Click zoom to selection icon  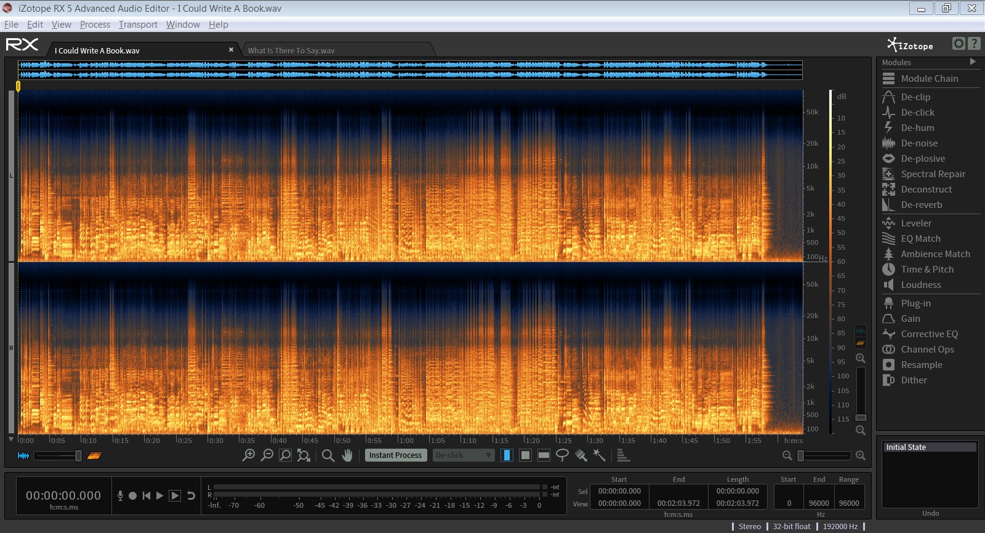(x=286, y=455)
